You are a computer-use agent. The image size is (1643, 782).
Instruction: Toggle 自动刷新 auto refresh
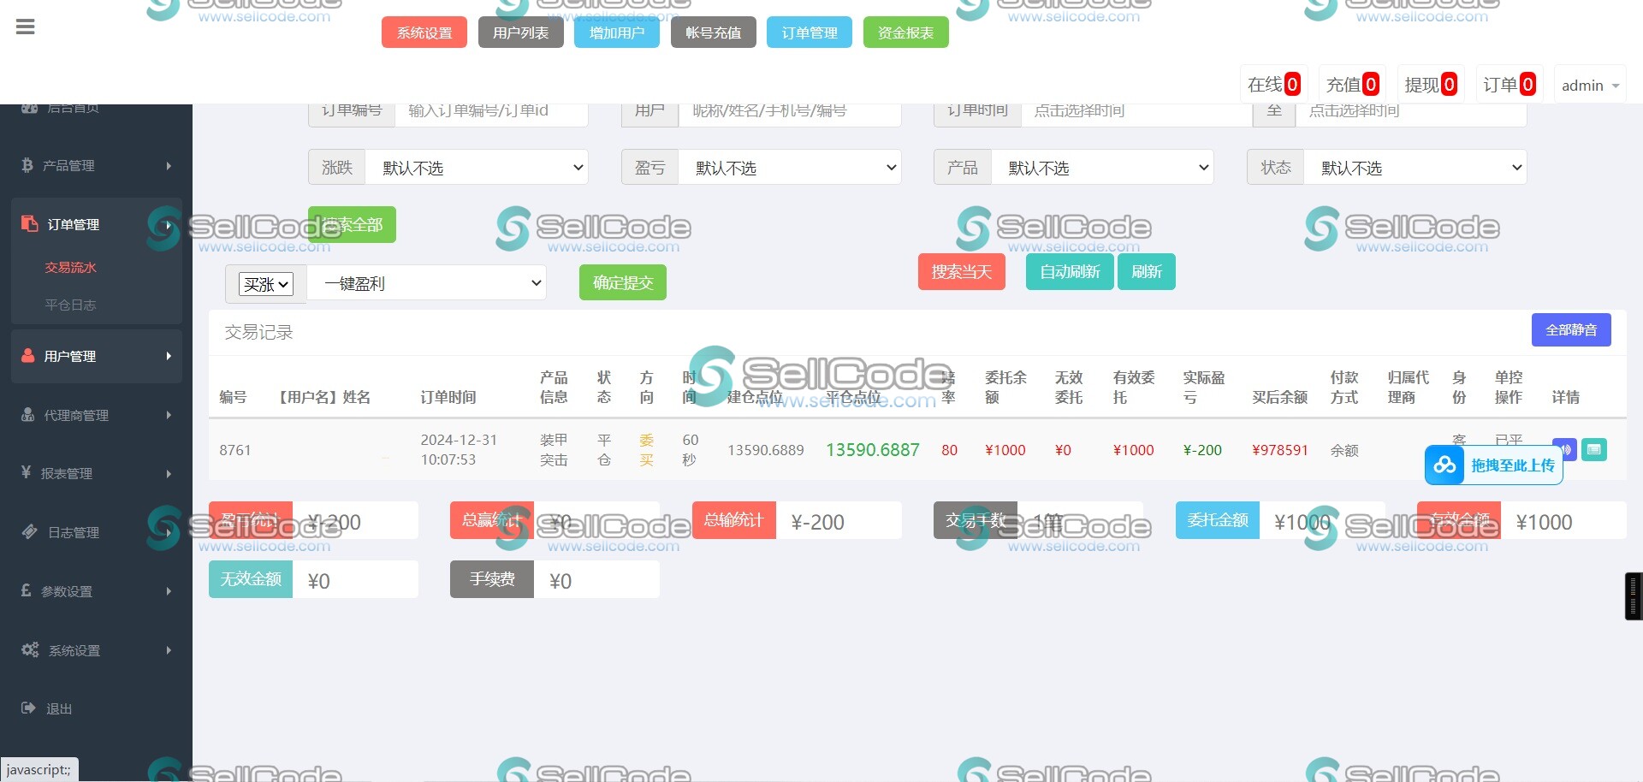(x=1069, y=272)
